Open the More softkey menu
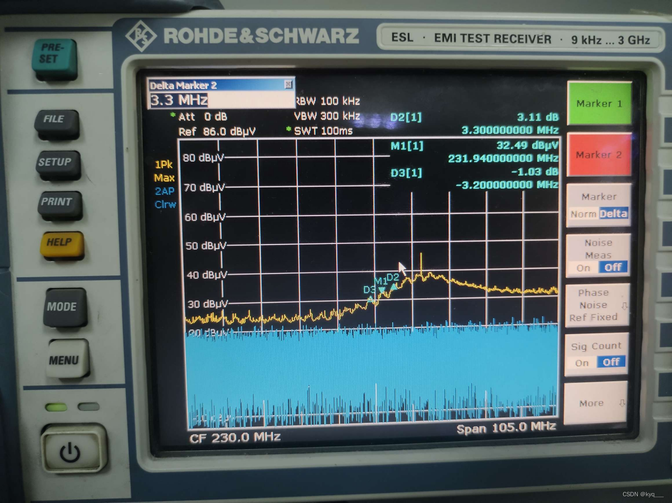This screenshot has width=672, height=503. (x=596, y=403)
